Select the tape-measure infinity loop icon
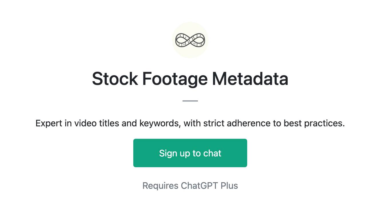389x218 pixels. click(190, 40)
